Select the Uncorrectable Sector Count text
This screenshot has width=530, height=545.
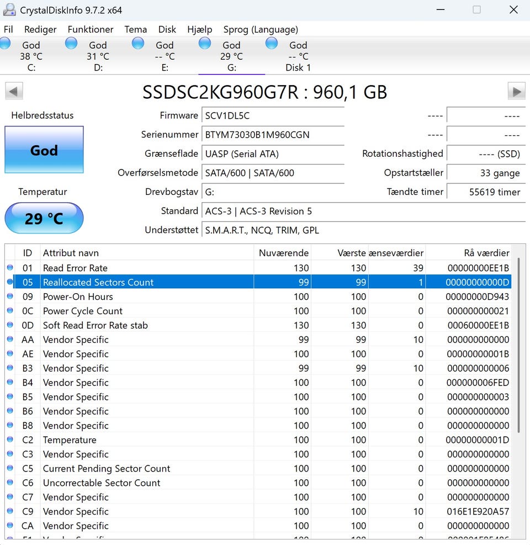tap(102, 483)
